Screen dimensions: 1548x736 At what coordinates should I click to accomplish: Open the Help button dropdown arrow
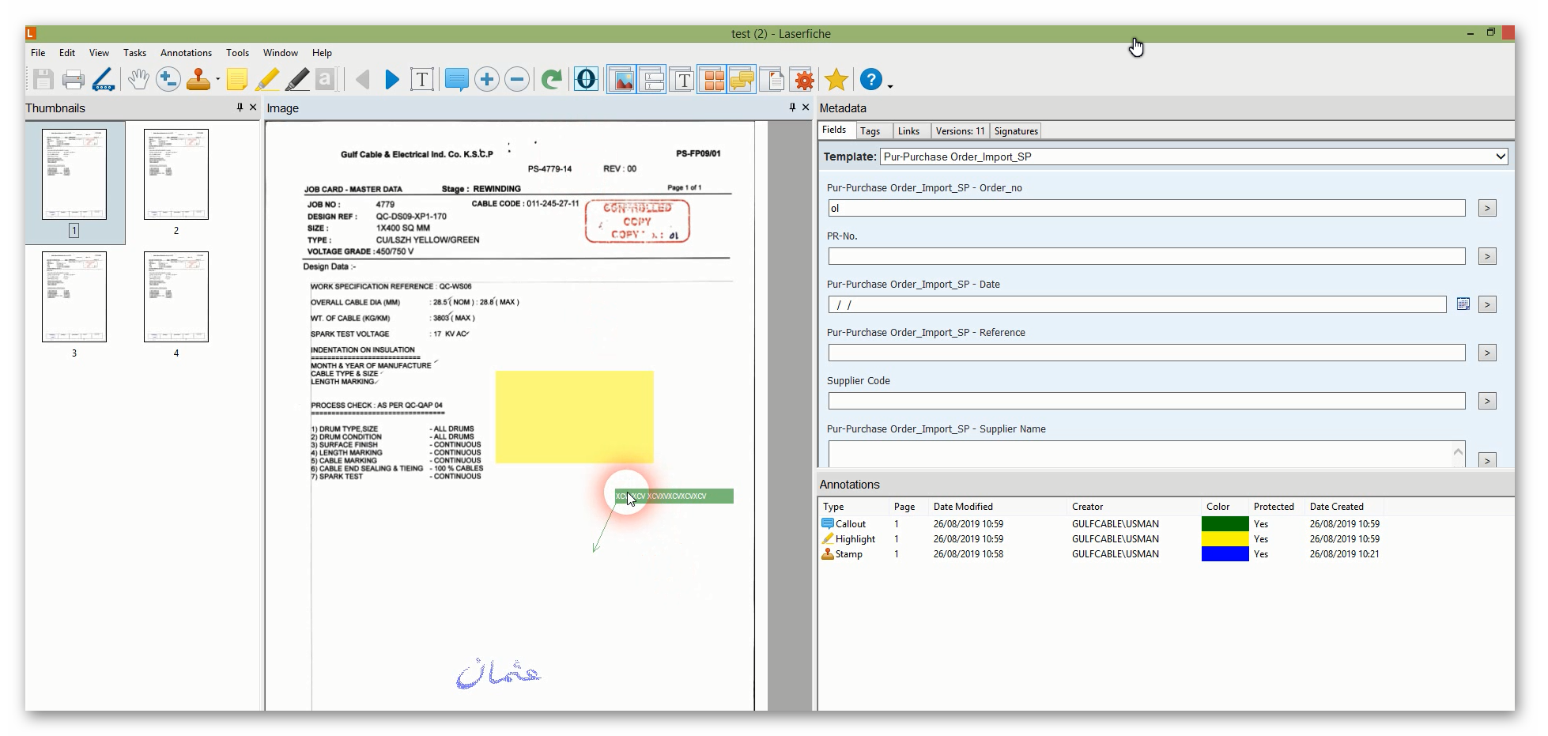click(x=891, y=85)
